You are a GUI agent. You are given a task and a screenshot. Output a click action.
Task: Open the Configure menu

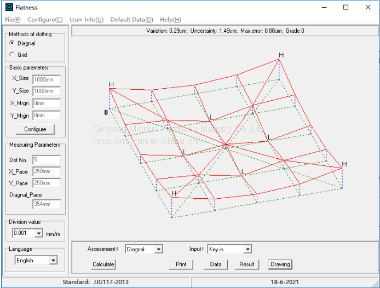45,20
